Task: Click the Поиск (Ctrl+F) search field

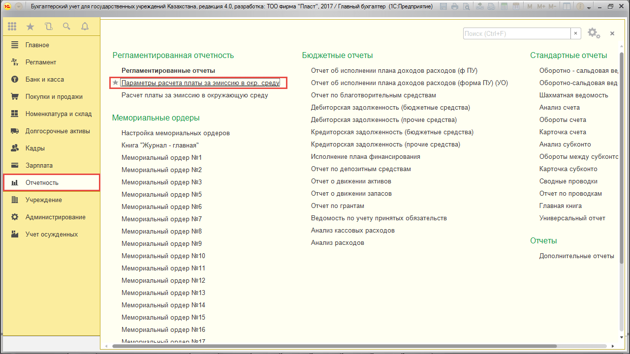Action: point(516,33)
